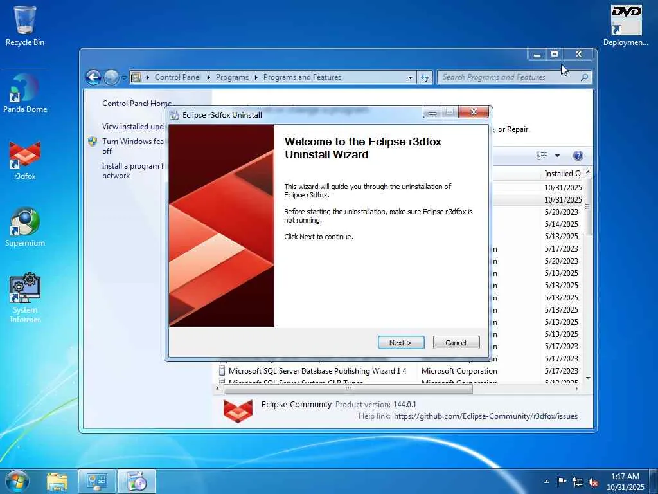This screenshot has height=494, width=658.
Task: Click horizontal scrollbar left arrow
Action: pyautogui.click(x=217, y=389)
